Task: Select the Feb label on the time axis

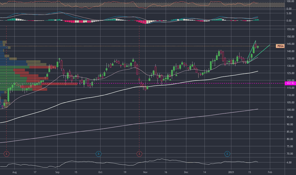Action: click(270, 172)
